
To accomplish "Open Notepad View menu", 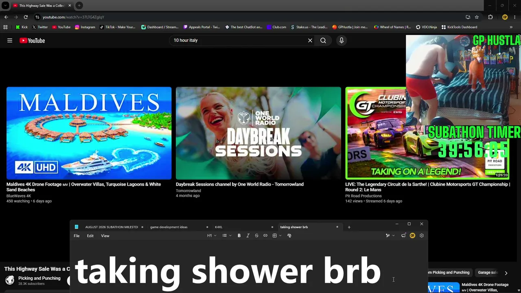I will point(105,236).
